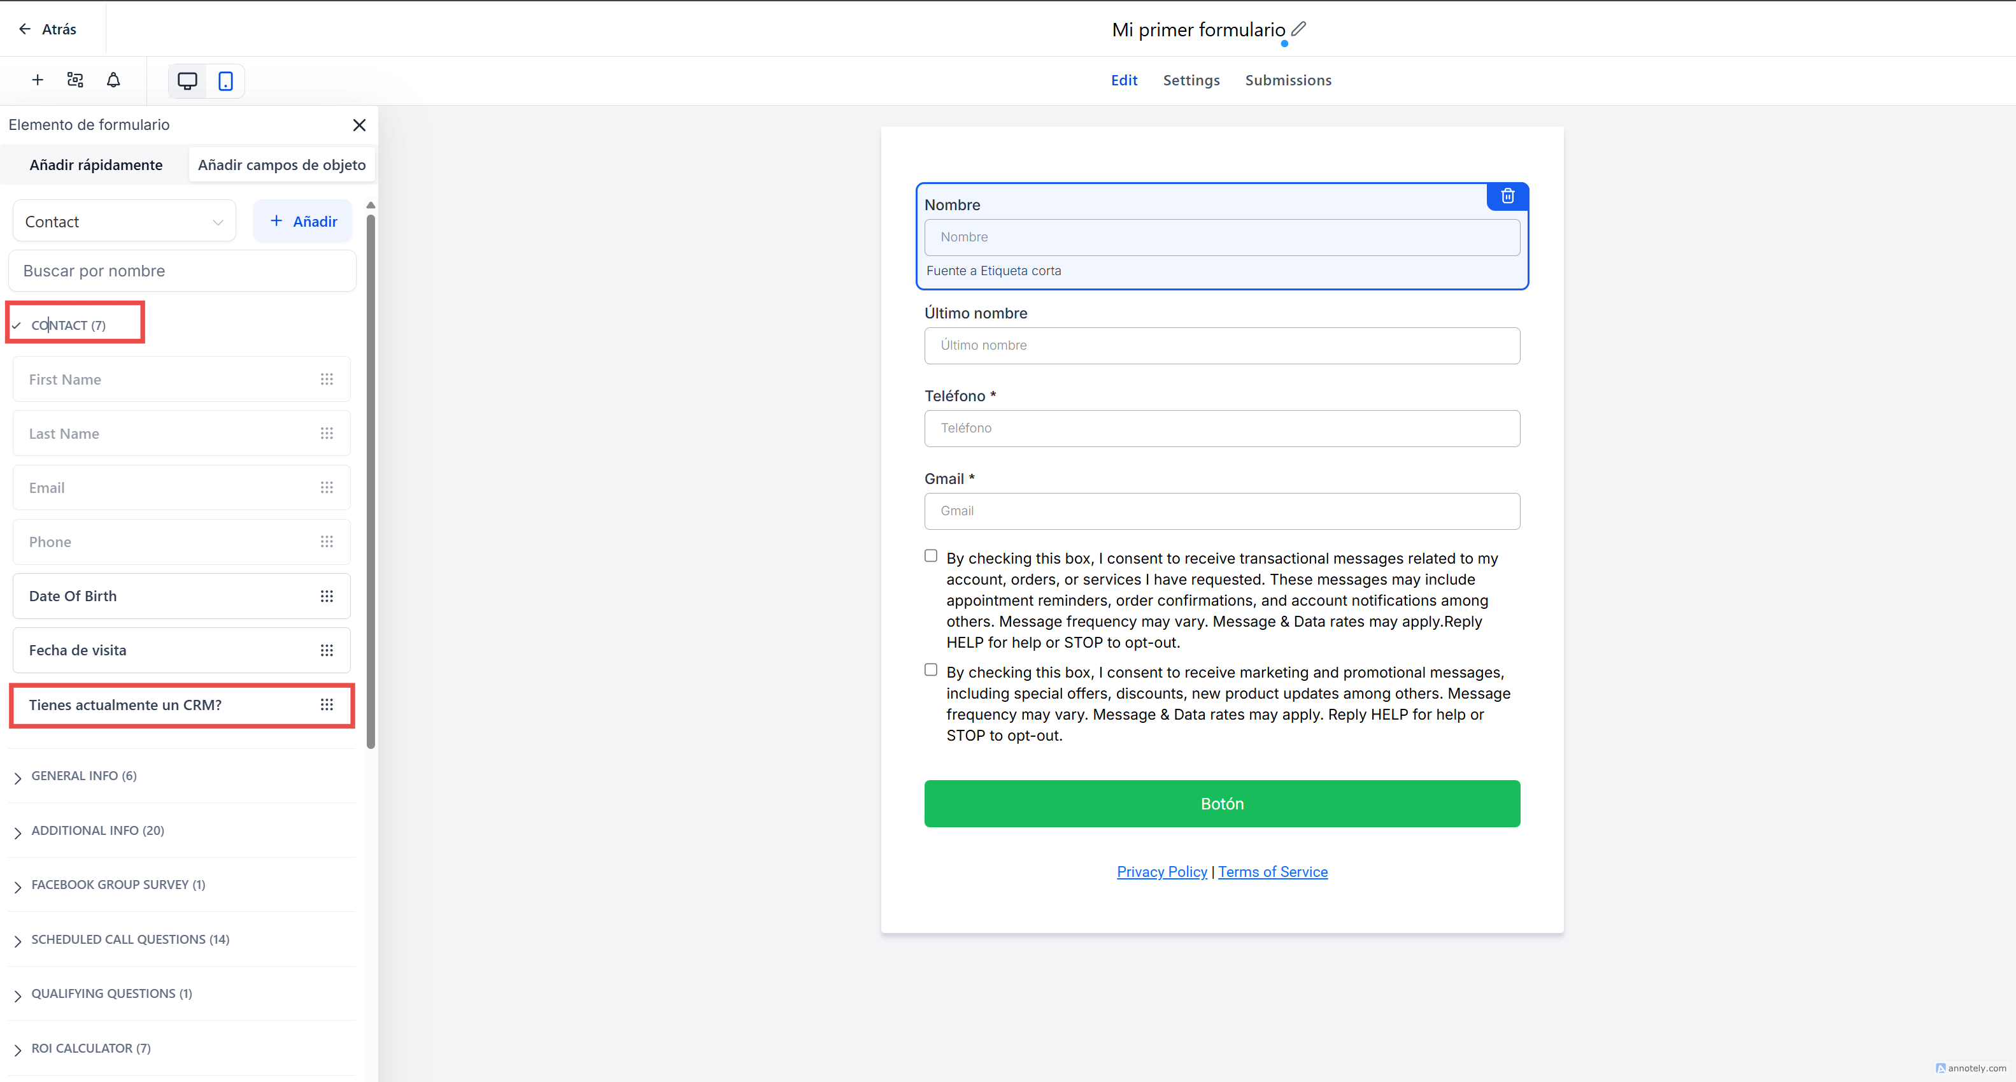Click the green Botón submit button

[x=1221, y=803]
